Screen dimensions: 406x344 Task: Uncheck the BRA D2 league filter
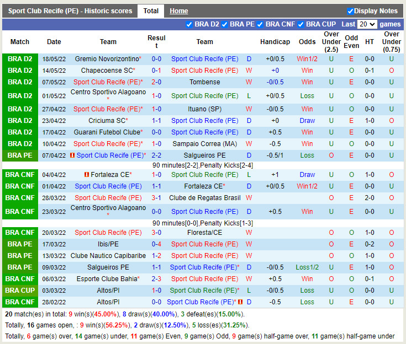(189, 24)
